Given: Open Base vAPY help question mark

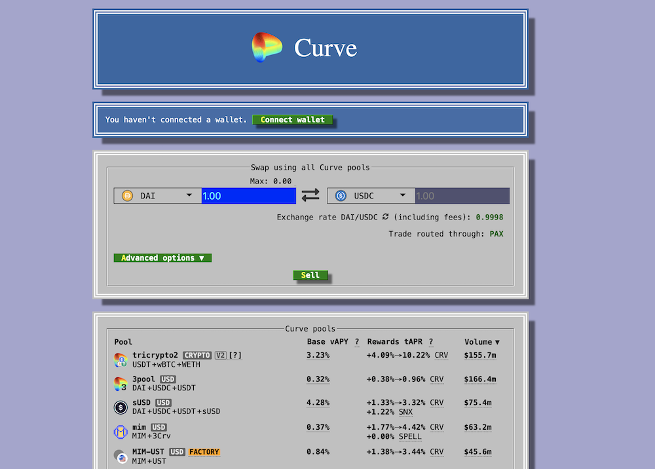Looking at the screenshot, I should click(357, 342).
